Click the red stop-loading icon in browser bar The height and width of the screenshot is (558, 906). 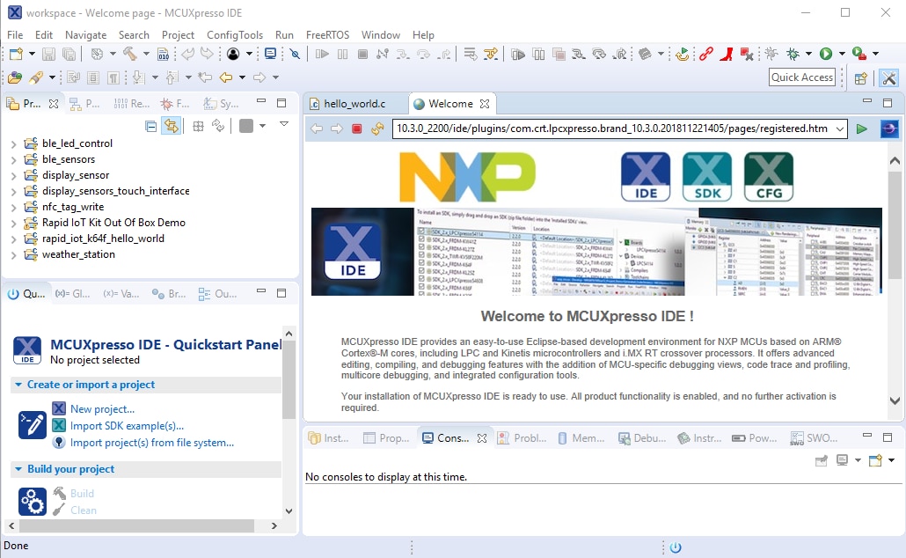click(x=357, y=128)
